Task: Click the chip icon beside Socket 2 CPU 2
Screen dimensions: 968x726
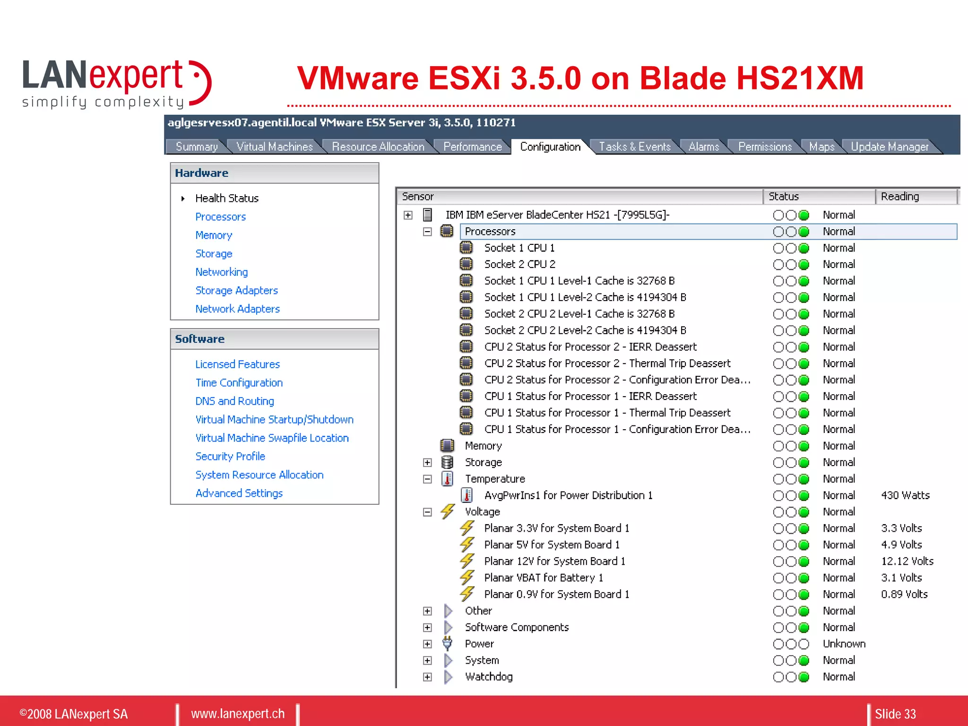Action: tap(466, 264)
